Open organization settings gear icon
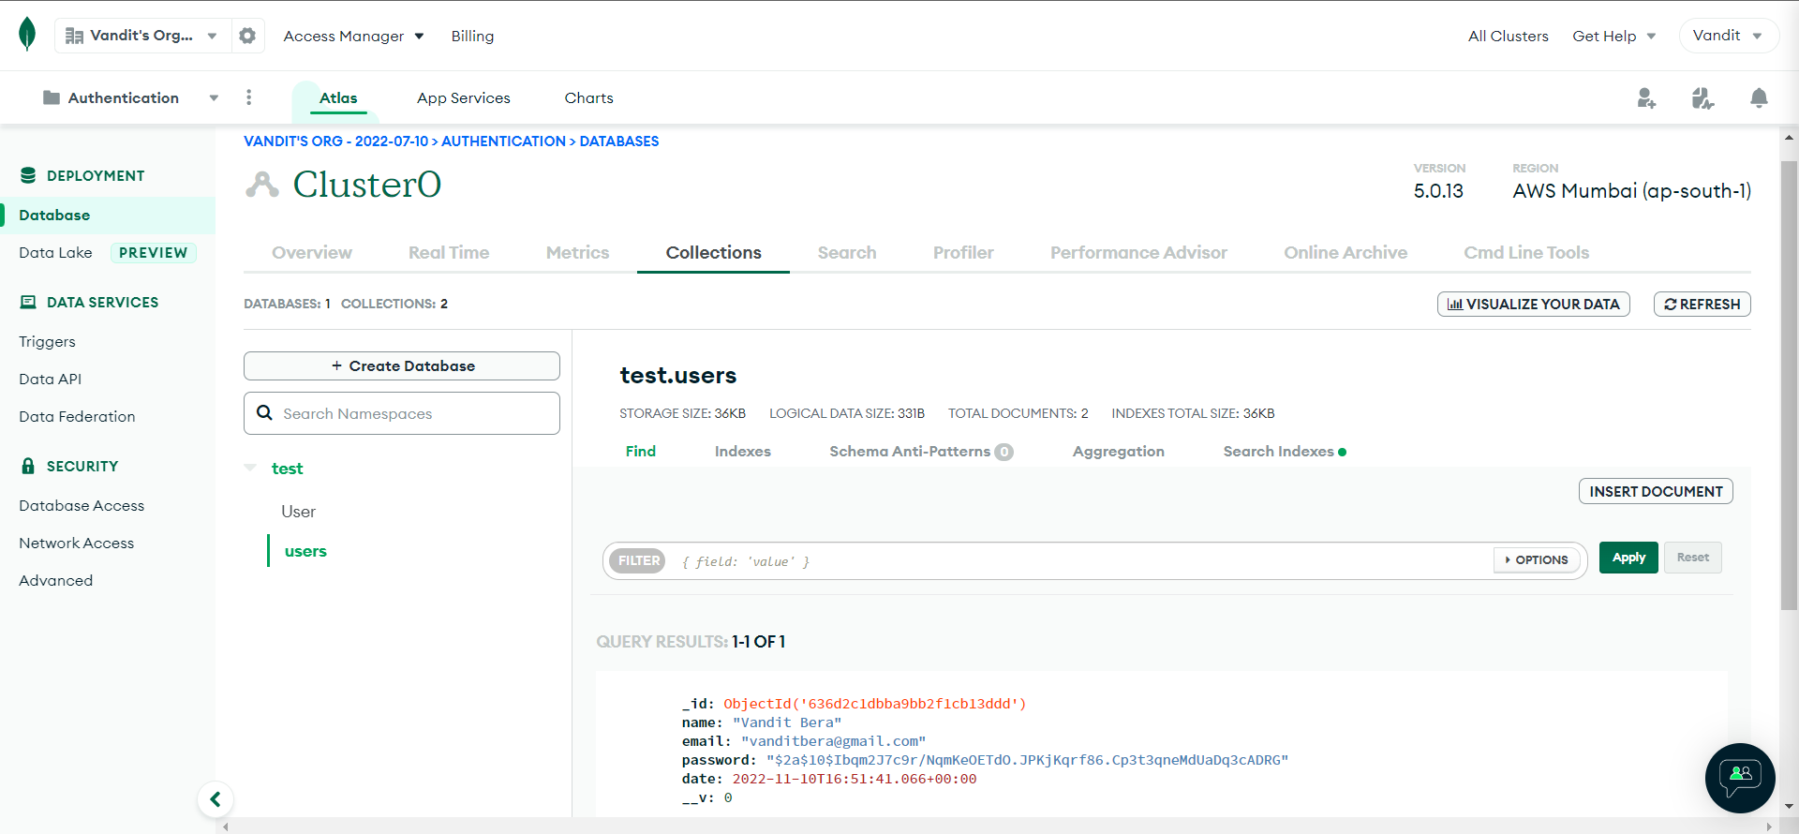This screenshot has height=834, width=1799. 247,36
